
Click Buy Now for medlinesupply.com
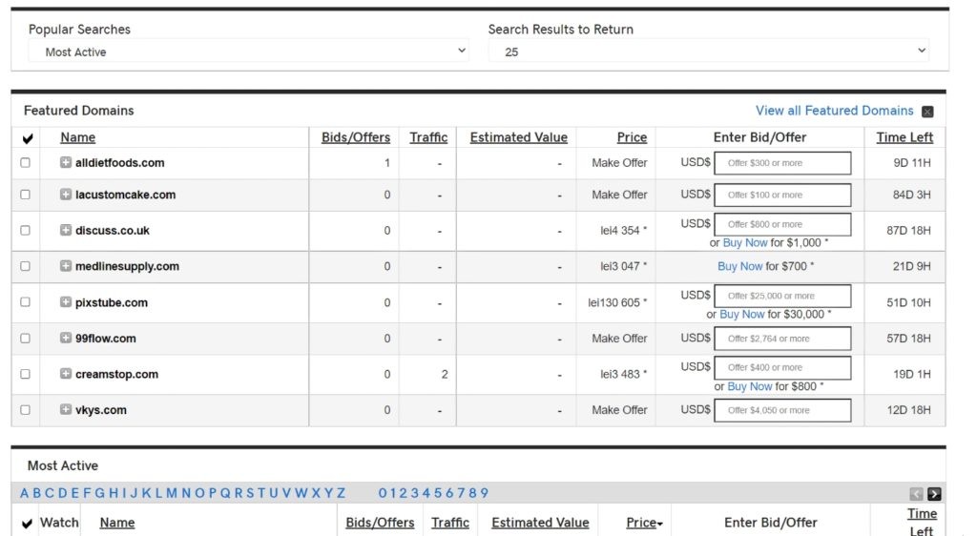[x=739, y=267]
